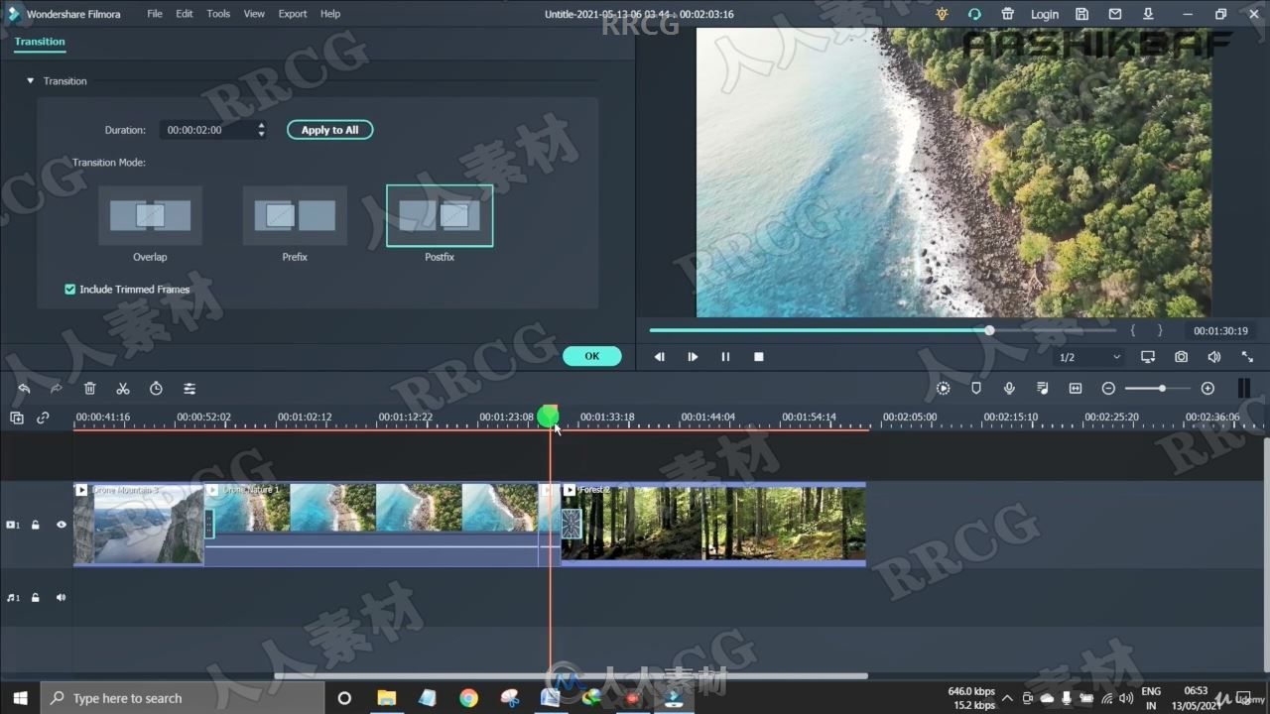The image size is (1270, 714).
Task: Click the Undo arrow in timeline toolbar
Action: click(x=24, y=389)
